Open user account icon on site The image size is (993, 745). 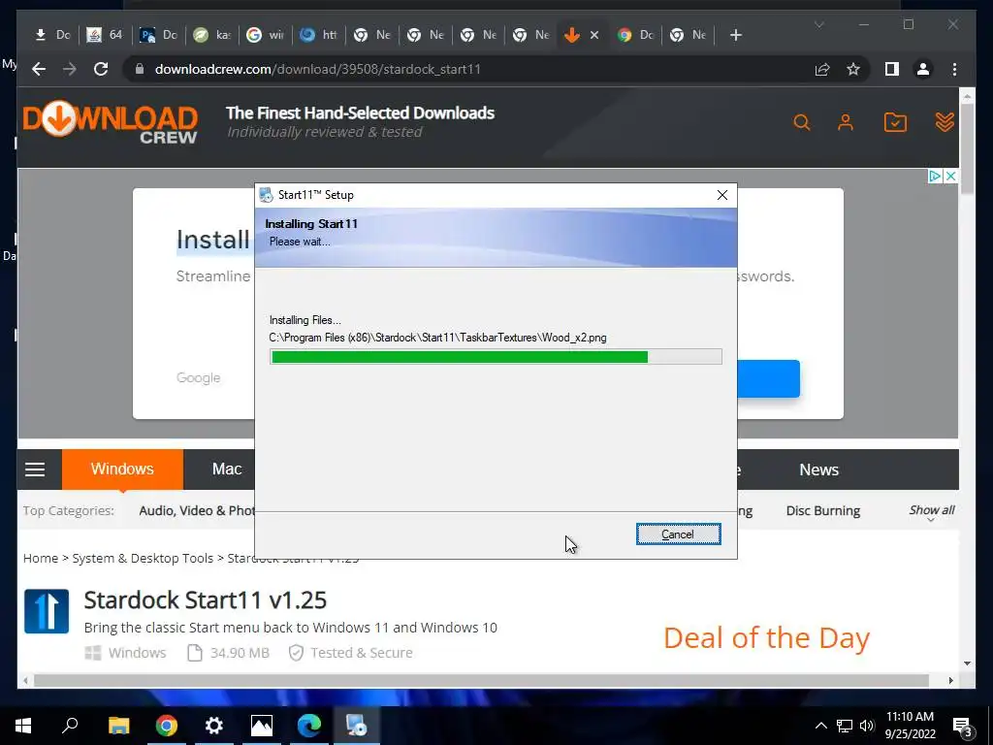[x=846, y=122]
